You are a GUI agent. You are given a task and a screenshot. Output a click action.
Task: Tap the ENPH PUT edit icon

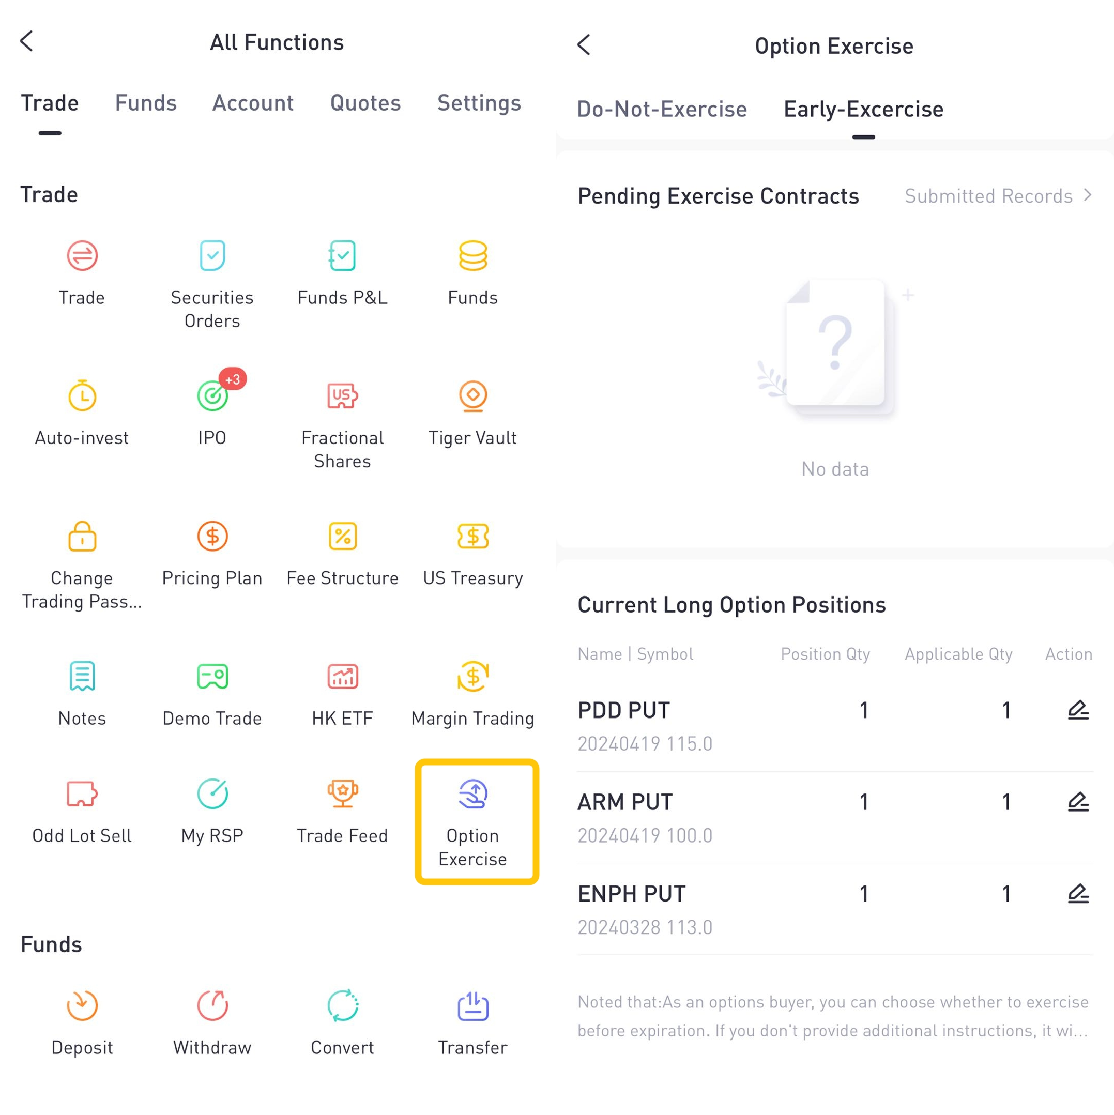tap(1077, 894)
